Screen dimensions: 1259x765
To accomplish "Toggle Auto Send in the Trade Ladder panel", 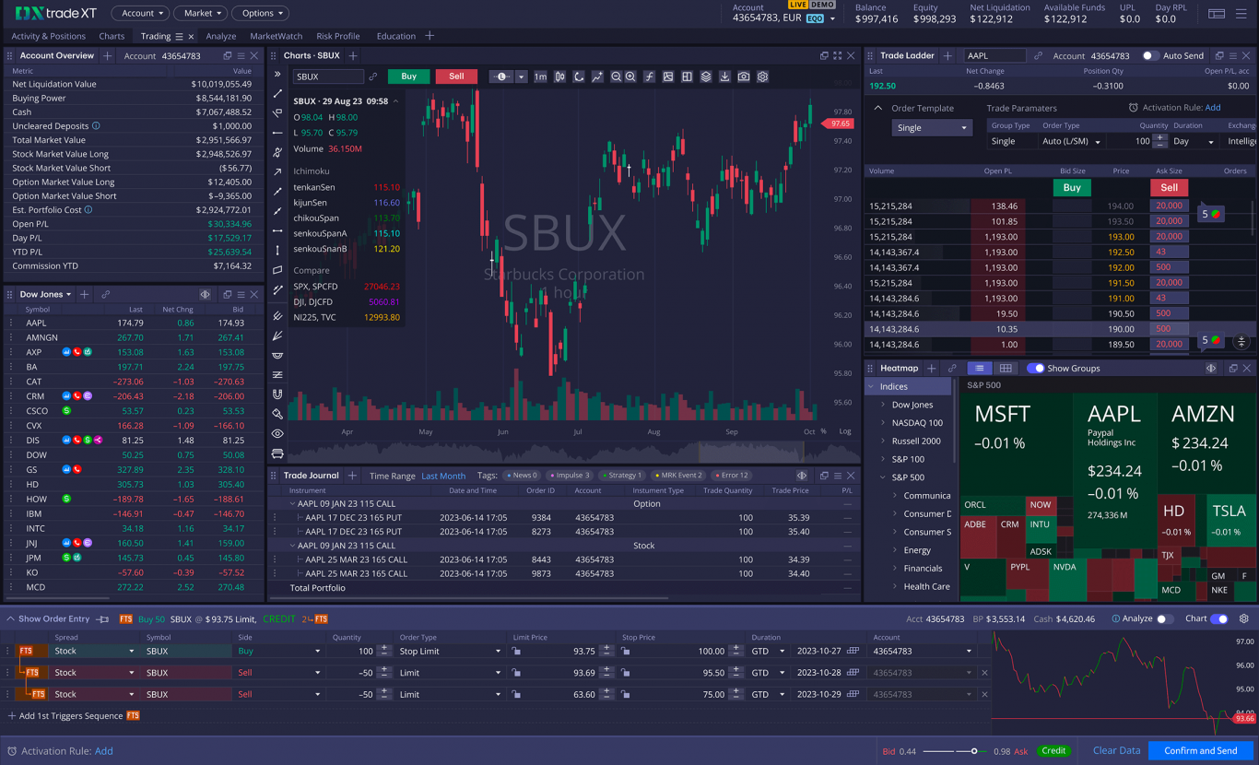I will [1150, 54].
